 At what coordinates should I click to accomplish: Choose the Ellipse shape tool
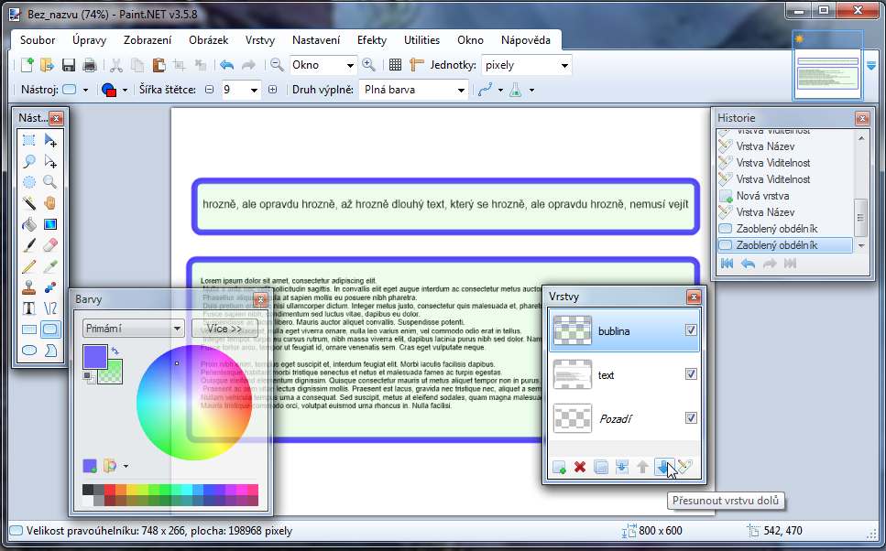pos(29,350)
